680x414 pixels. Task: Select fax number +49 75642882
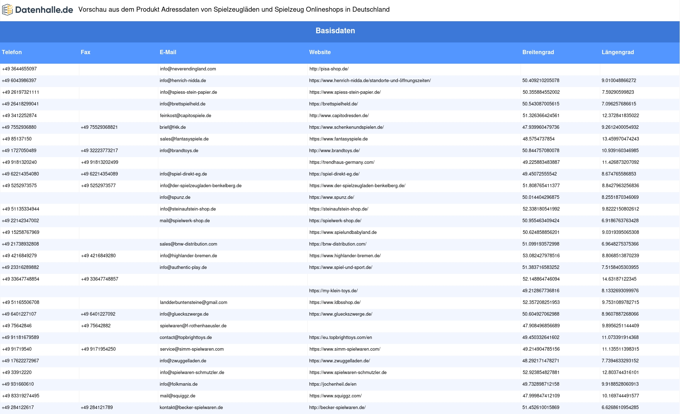point(96,326)
